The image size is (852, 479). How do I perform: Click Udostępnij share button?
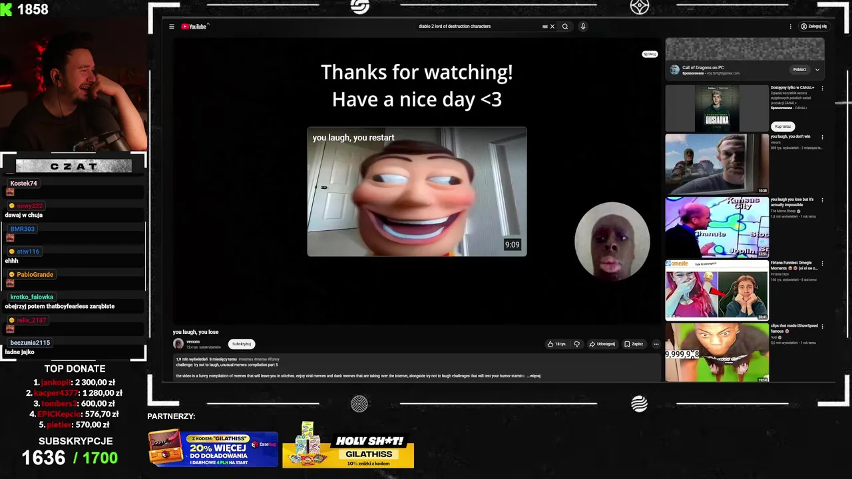(602, 344)
